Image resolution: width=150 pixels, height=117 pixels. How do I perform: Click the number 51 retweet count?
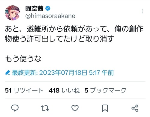click(8, 90)
